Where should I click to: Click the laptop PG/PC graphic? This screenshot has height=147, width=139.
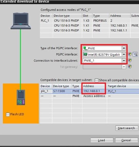pyautogui.click(x=21, y=21)
